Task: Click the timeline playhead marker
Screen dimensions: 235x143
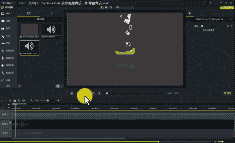Action: tap(15, 104)
